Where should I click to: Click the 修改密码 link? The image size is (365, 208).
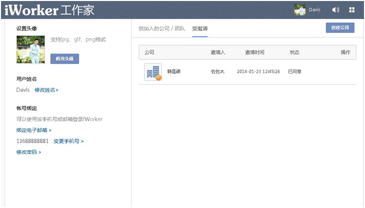(28, 152)
